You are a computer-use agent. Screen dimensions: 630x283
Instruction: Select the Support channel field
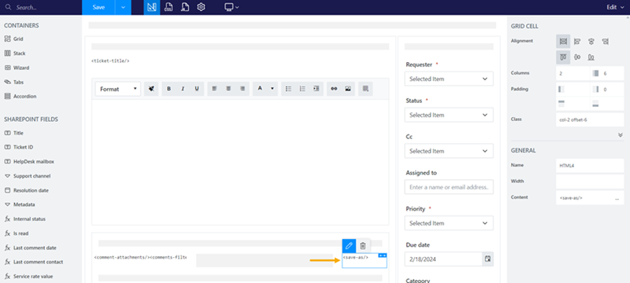tap(28, 176)
